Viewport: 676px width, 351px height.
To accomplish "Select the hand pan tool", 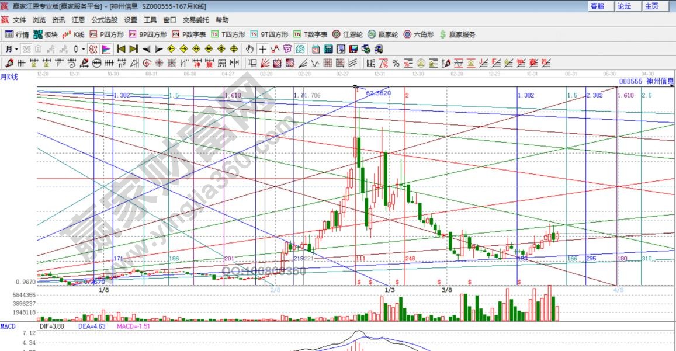I will (x=250, y=49).
